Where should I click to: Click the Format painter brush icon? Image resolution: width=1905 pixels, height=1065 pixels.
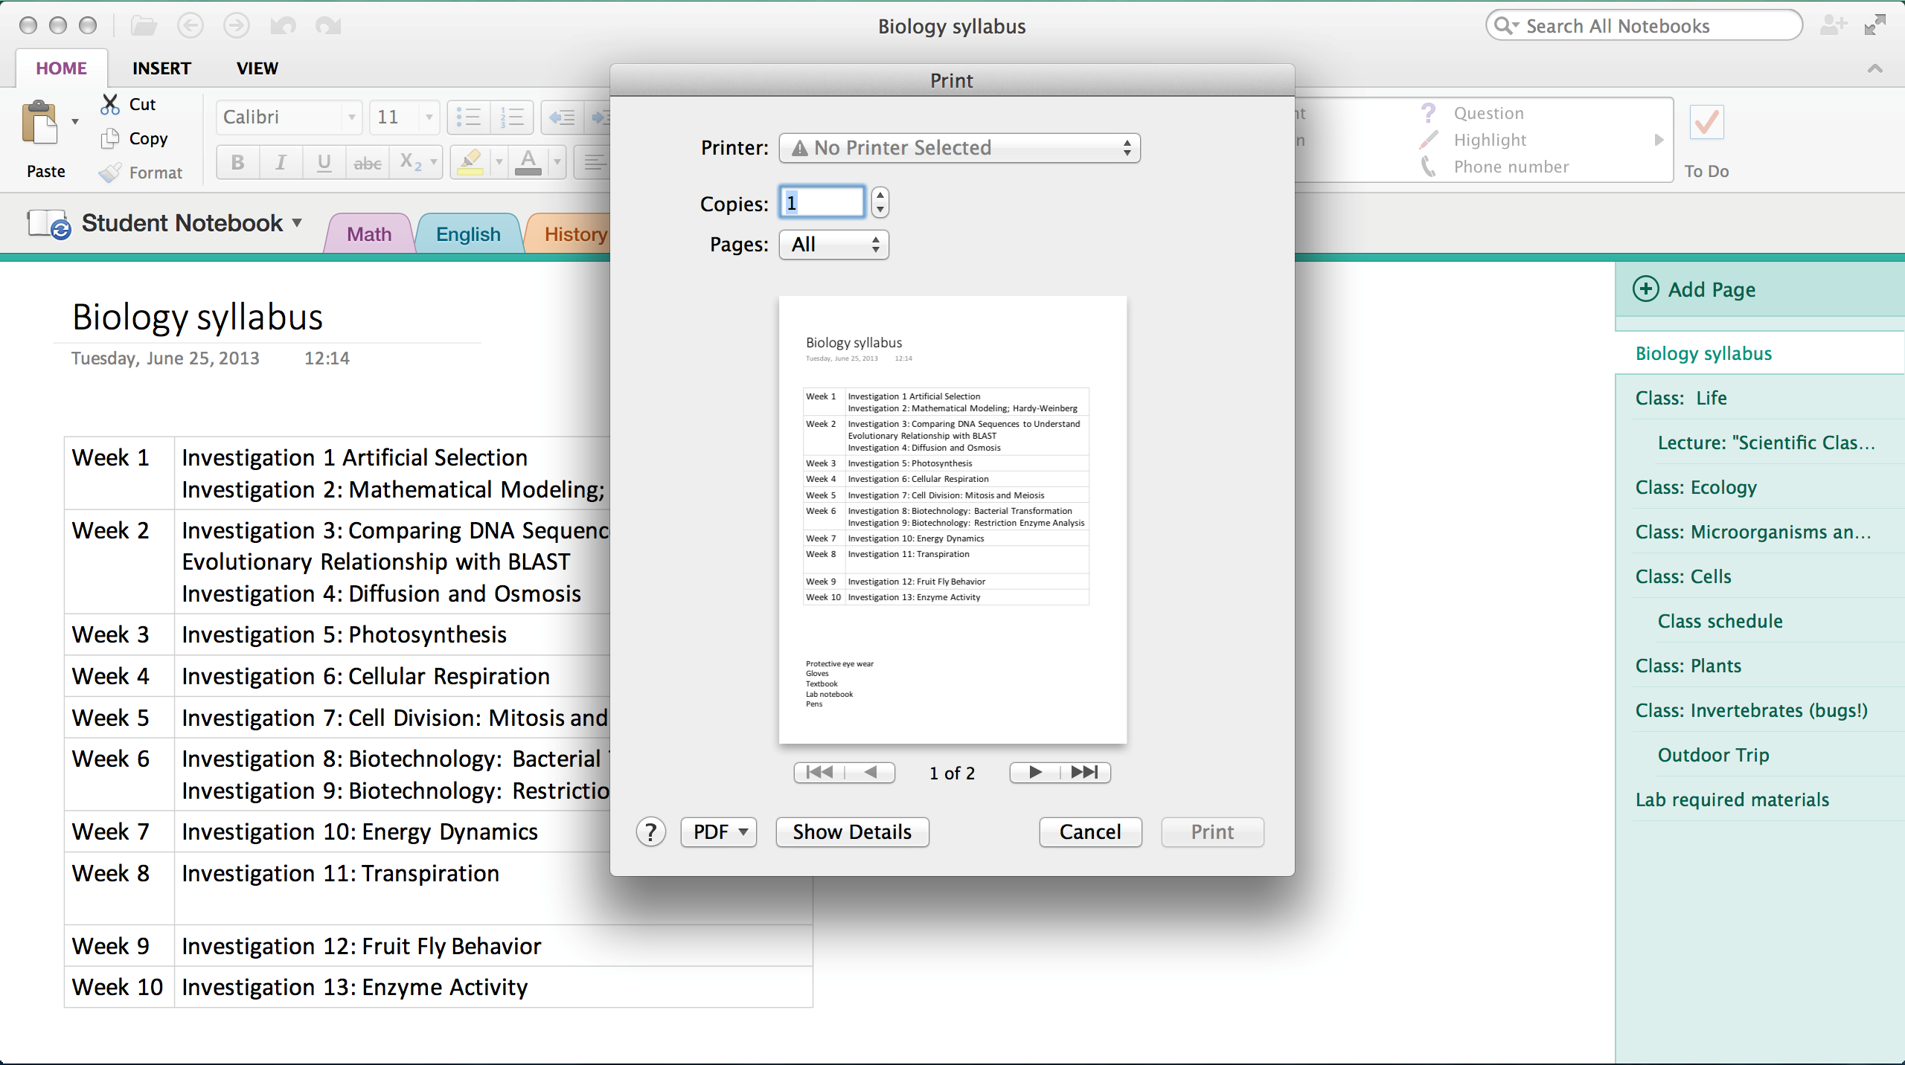[x=110, y=173]
